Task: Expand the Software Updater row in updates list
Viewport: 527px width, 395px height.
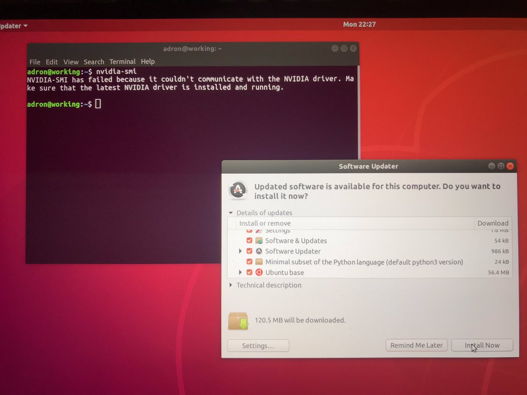Action: 240,251
